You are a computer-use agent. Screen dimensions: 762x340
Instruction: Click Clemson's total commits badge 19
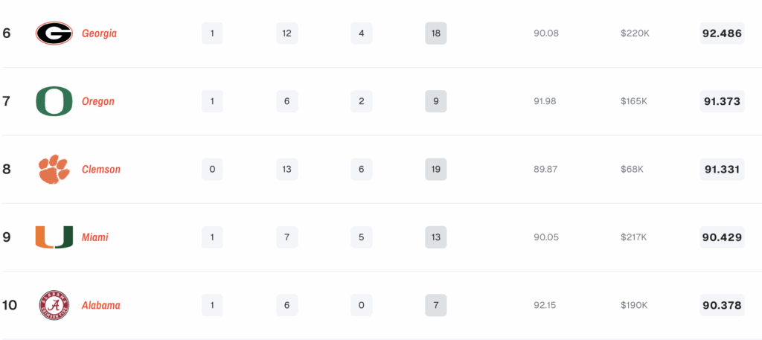(x=436, y=170)
